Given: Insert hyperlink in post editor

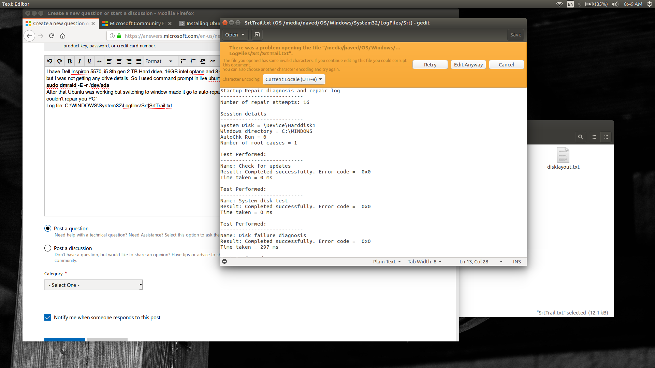Looking at the screenshot, I should click(213, 61).
